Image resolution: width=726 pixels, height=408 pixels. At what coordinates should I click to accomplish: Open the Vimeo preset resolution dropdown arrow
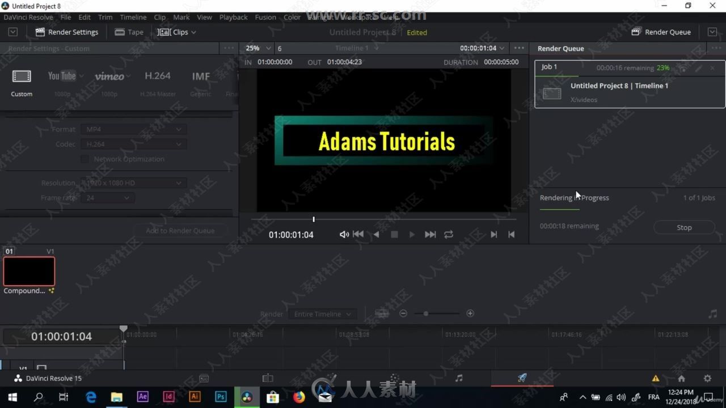tap(128, 76)
